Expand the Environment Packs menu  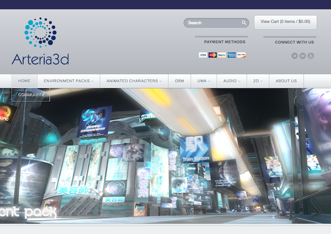(69, 81)
